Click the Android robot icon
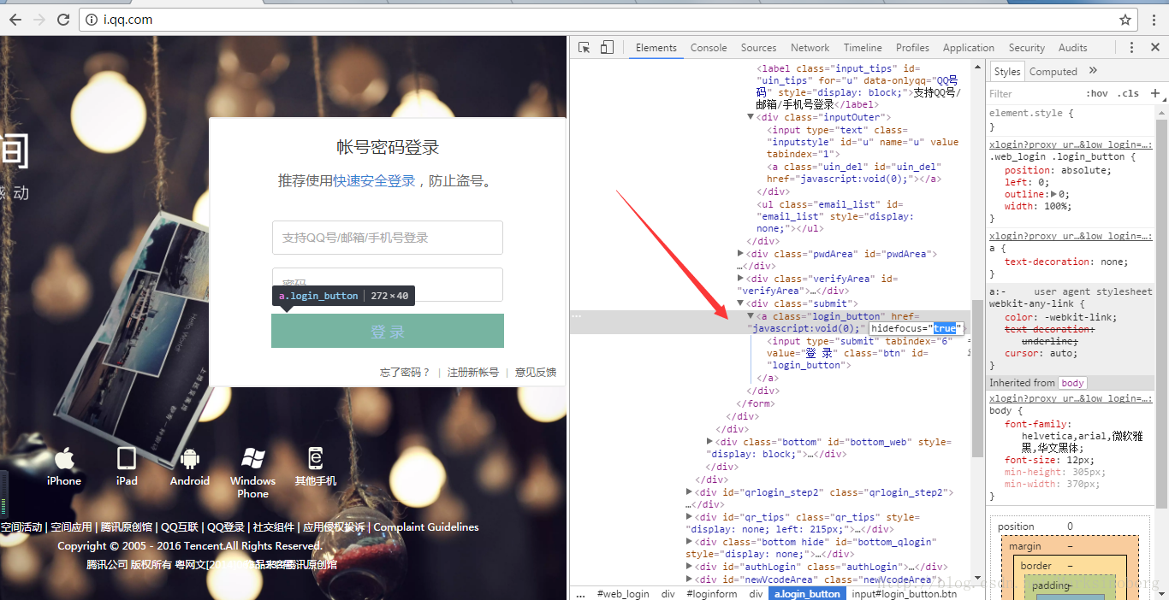 190,459
